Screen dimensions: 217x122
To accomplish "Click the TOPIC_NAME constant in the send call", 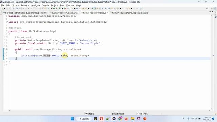I will click(59, 56).
